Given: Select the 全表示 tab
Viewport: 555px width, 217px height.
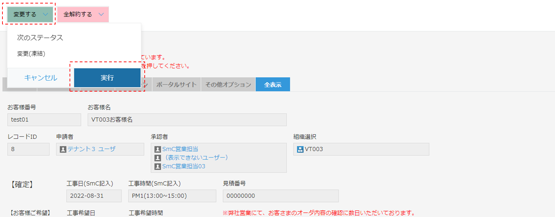Looking at the screenshot, I should click(x=273, y=85).
